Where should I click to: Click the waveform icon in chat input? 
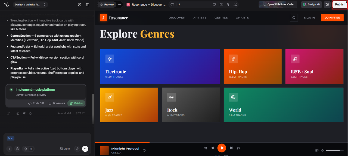pyautogui.click(x=17, y=149)
